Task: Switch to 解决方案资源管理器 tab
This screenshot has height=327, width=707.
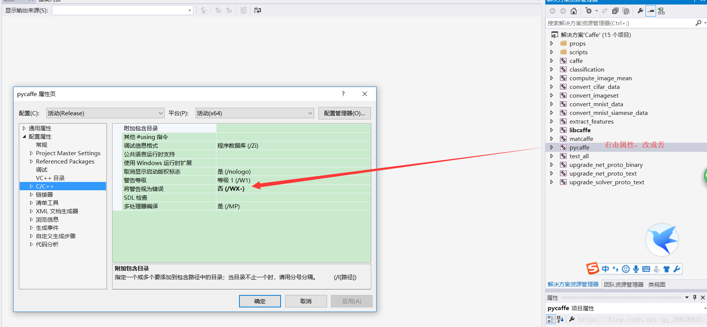Action: [x=573, y=284]
